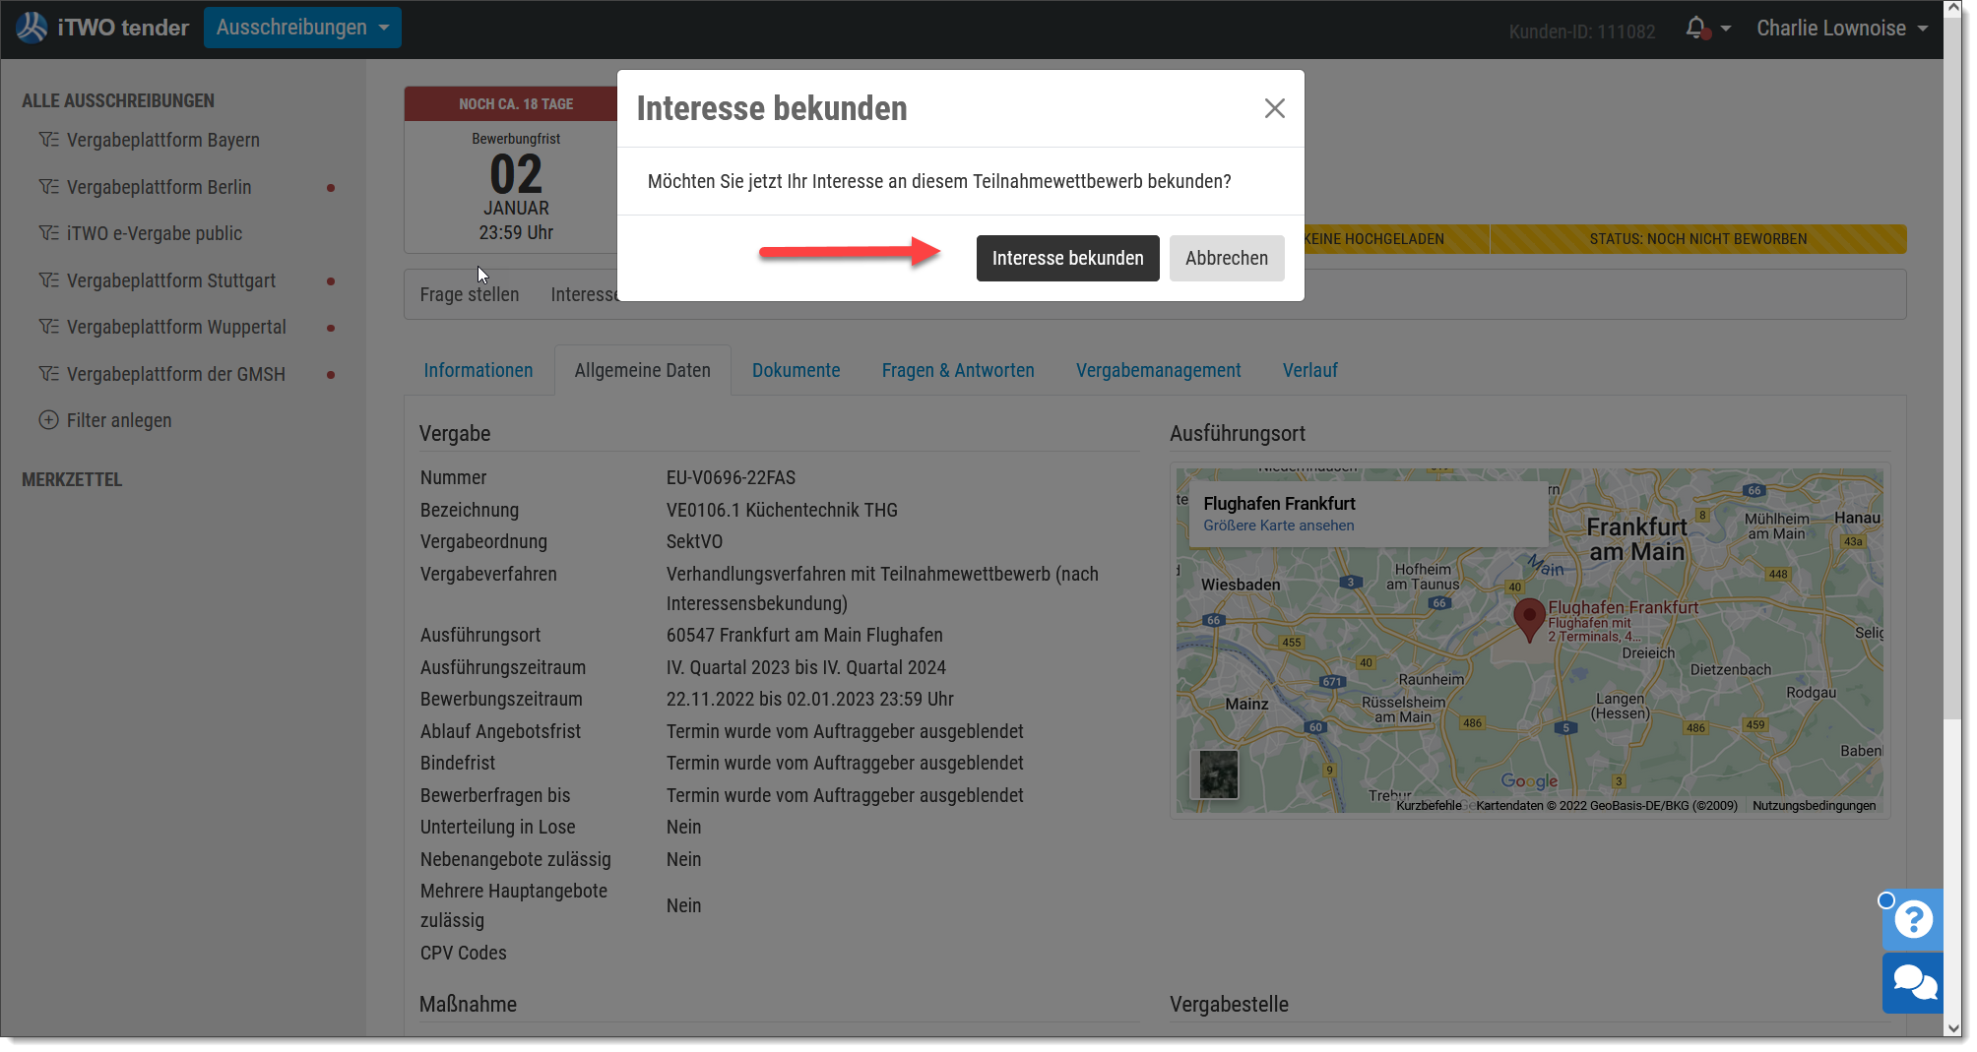Go to the Fragen & Antworten tab
This screenshot has height=1052, width=1977.
[x=958, y=371]
